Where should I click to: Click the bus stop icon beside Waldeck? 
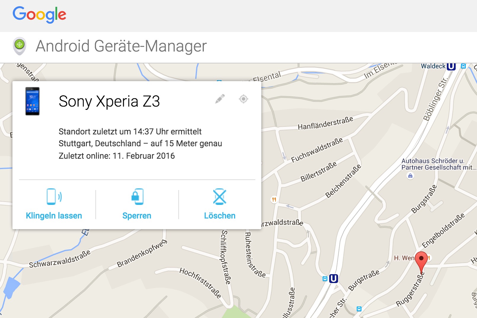(x=463, y=66)
